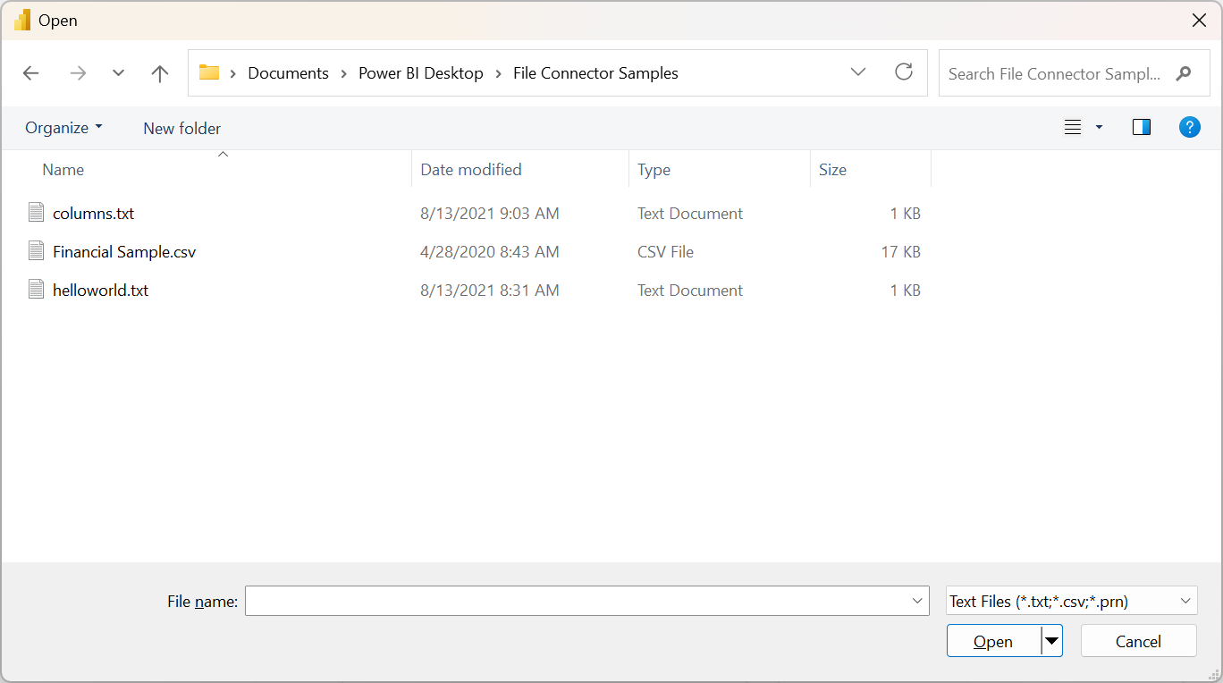Screen dimensions: 1223x683
Task: Click the Open button
Action: click(993, 641)
